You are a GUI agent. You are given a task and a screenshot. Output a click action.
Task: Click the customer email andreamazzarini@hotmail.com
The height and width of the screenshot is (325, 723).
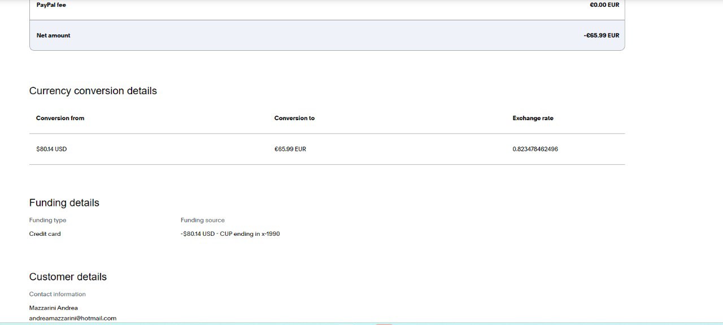(72, 318)
